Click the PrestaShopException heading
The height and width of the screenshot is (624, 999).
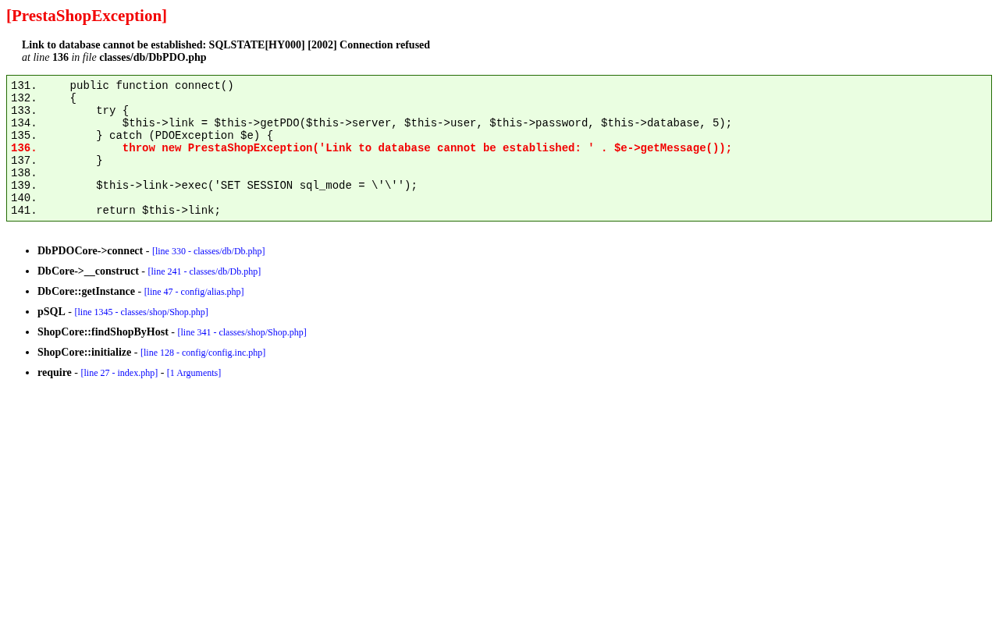click(x=87, y=16)
